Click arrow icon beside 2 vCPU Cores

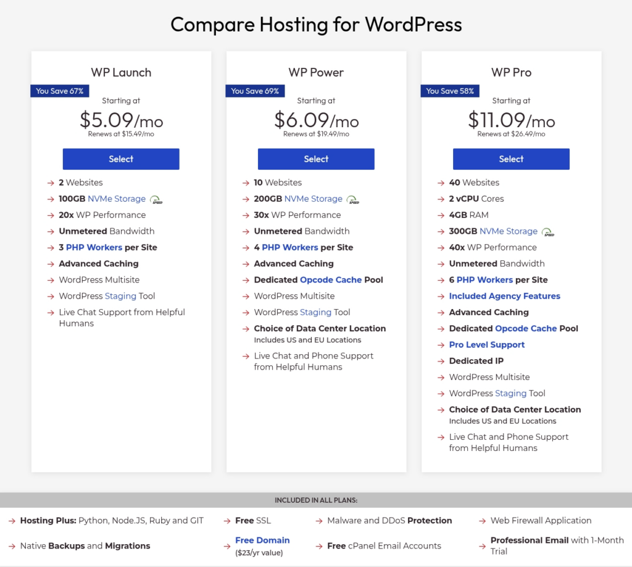pos(441,199)
